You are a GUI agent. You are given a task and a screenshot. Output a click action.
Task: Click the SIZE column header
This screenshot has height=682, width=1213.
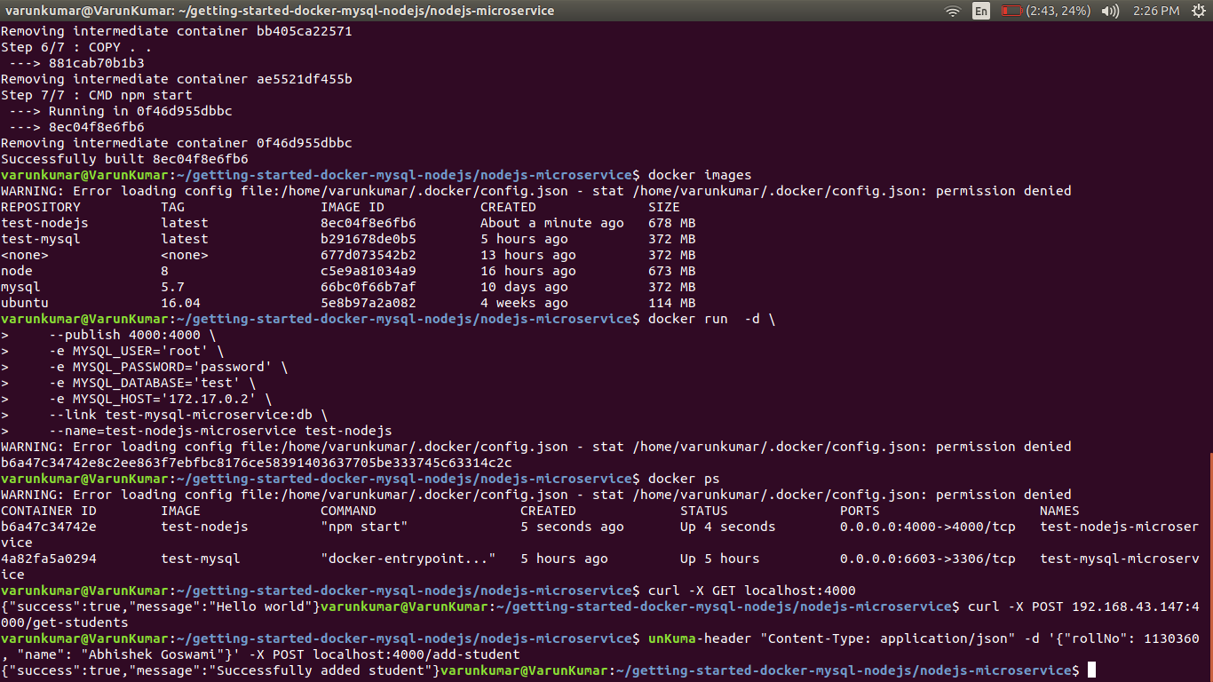664,207
